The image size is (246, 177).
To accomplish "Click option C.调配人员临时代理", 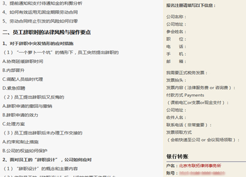I will pos(23,79).
